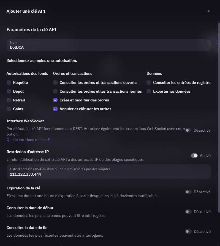Select the Gains permission checkbox
Image resolution: width=220 pixels, height=246 pixels.
(x=9, y=109)
